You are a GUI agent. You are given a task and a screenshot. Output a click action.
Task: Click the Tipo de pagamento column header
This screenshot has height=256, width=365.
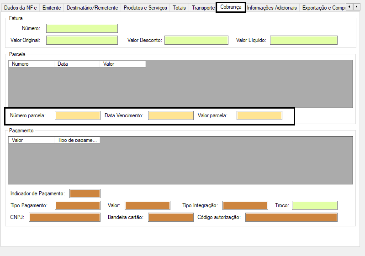[77, 140]
